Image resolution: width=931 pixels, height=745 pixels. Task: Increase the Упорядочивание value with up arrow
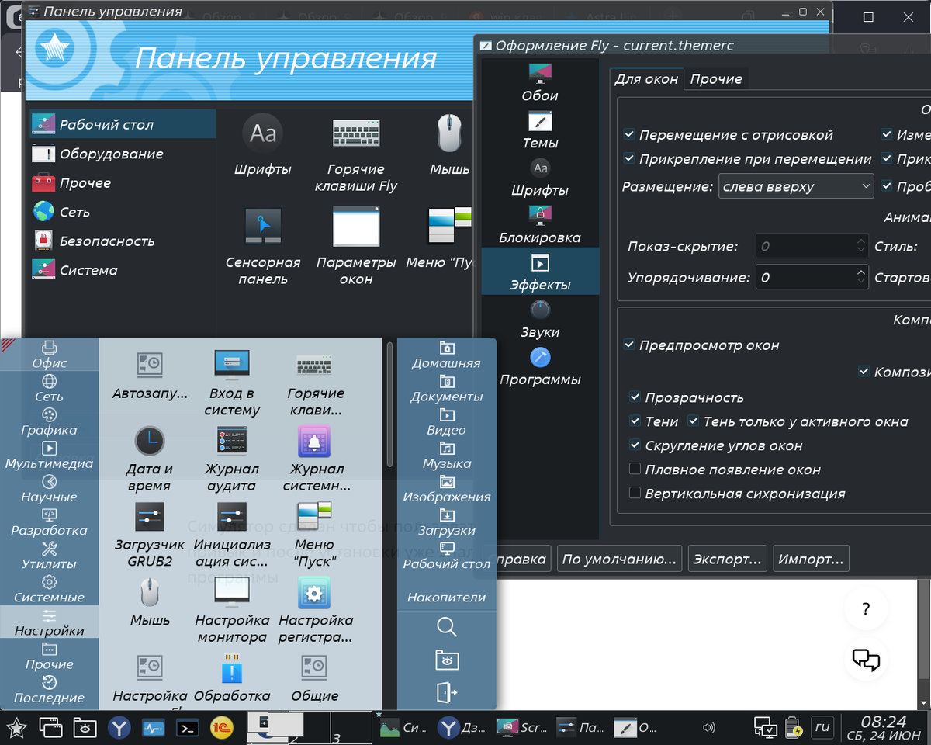tap(860, 272)
